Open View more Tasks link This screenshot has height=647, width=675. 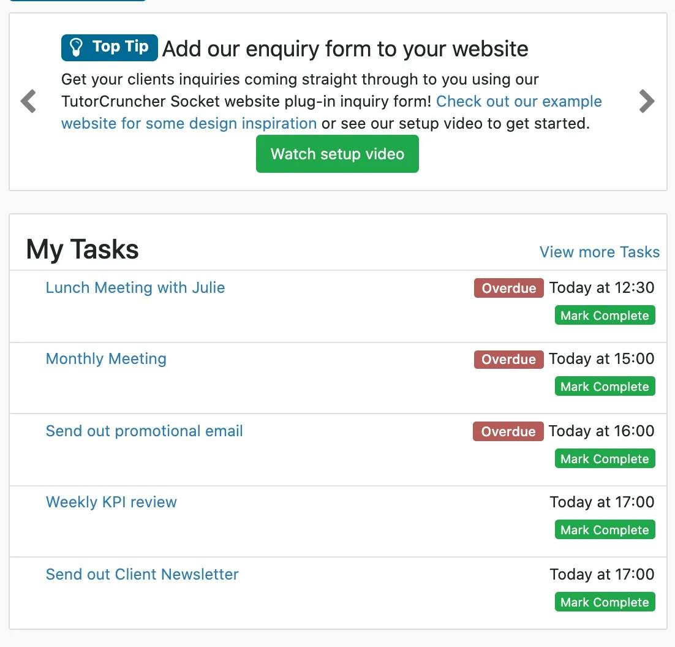tap(599, 252)
